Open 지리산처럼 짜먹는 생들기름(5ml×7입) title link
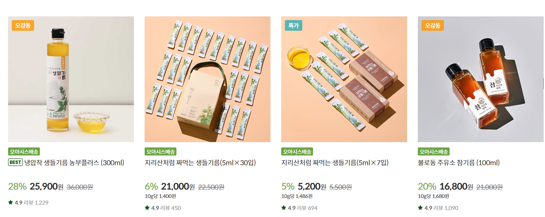The height and width of the screenshot is (217, 545). (335, 162)
